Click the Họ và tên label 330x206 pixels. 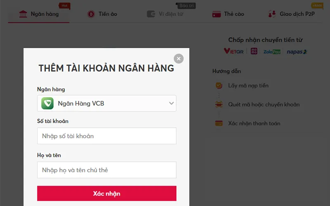[x=49, y=155]
